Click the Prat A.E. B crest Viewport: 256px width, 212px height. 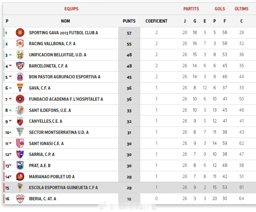click(x=20, y=165)
